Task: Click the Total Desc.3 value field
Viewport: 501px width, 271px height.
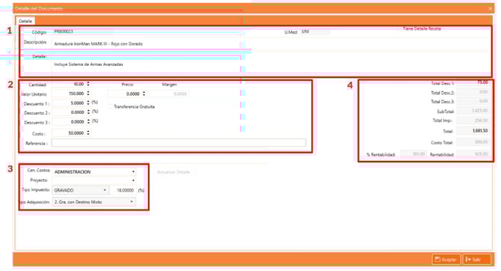Action: point(473,101)
